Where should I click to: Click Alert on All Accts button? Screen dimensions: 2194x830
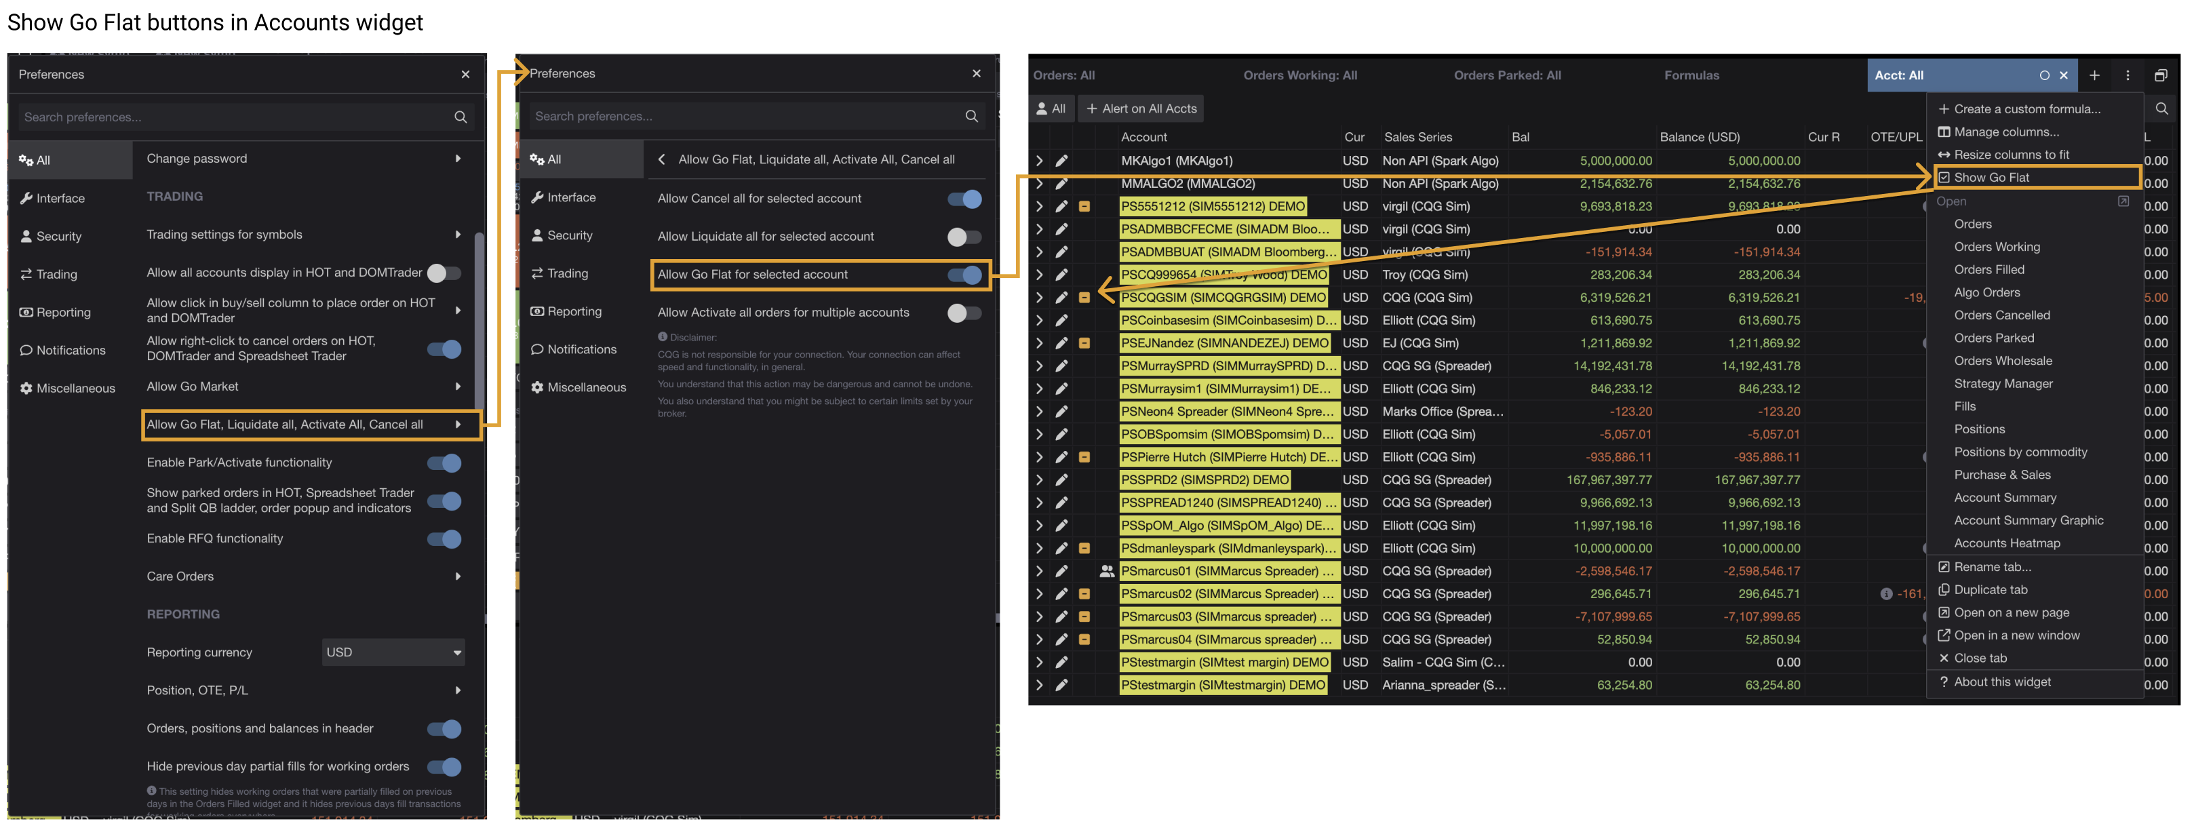click(1141, 109)
